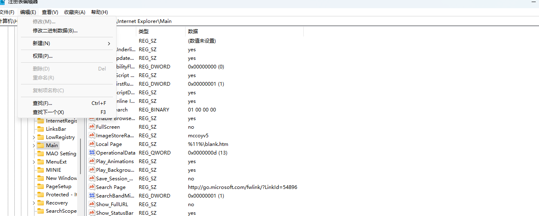Close the 编辑(E) menu from menu bar
Viewport: 539px width, 216px height.
28,12
